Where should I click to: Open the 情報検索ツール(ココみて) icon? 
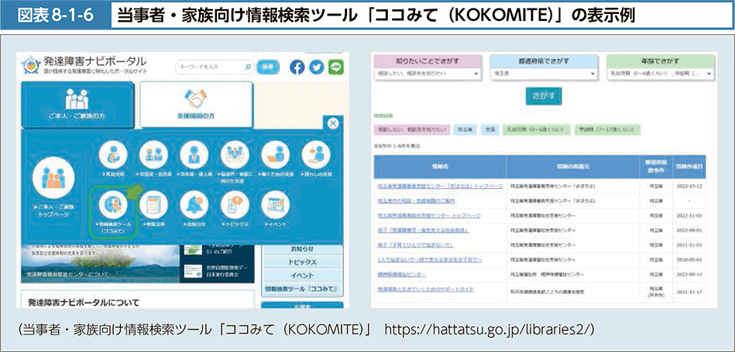click(112, 205)
